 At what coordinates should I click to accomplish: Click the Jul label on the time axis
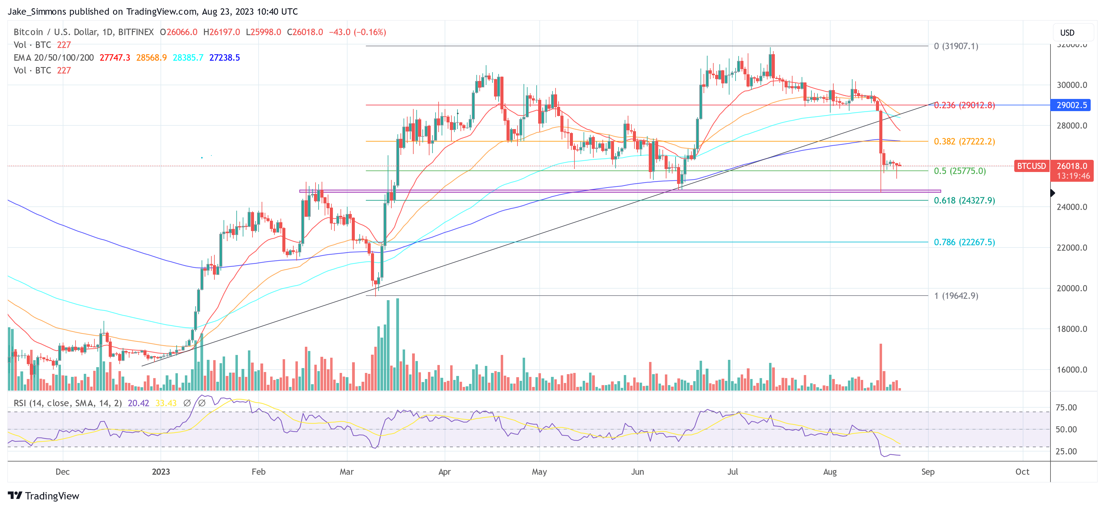tap(733, 472)
